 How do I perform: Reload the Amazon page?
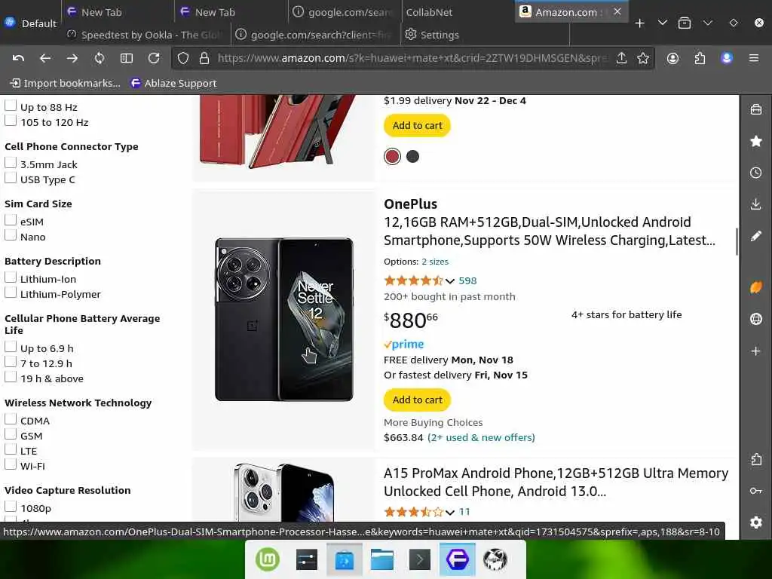[154, 58]
